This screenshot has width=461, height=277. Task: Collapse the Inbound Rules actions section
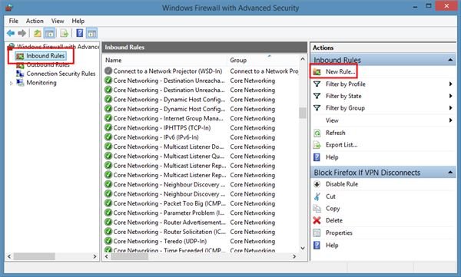point(450,60)
